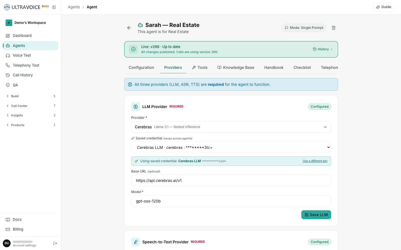Click the 'Live: v266 · Up to date' text
Screen dimensions: 401x250
point(161,47)
